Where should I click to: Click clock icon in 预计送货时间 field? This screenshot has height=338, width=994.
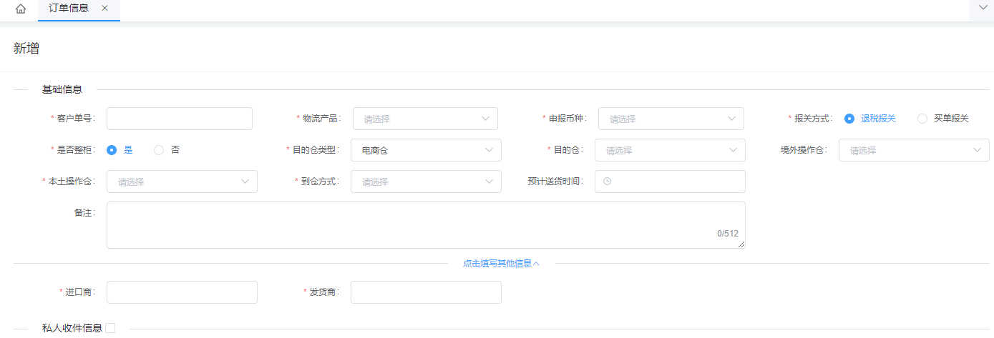coord(608,182)
